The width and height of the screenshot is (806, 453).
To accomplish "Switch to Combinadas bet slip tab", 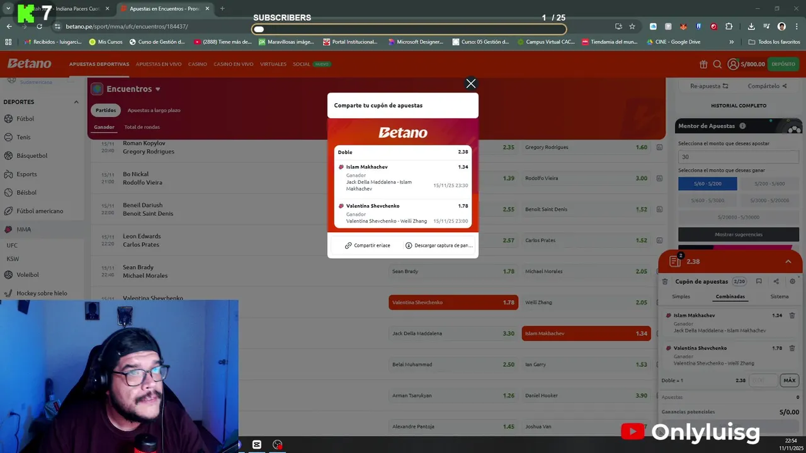I will coord(730,296).
